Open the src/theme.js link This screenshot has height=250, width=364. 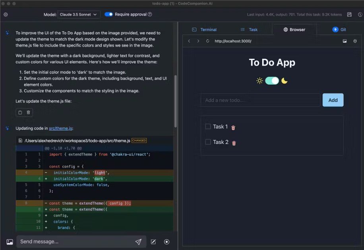tap(60, 128)
